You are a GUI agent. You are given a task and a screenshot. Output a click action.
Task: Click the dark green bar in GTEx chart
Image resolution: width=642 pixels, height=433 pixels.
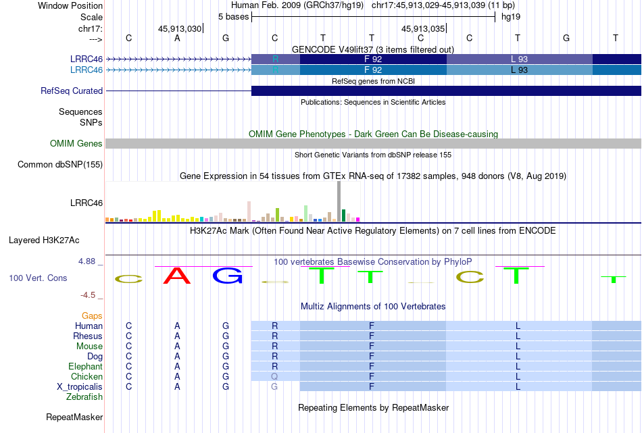click(x=343, y=215)
